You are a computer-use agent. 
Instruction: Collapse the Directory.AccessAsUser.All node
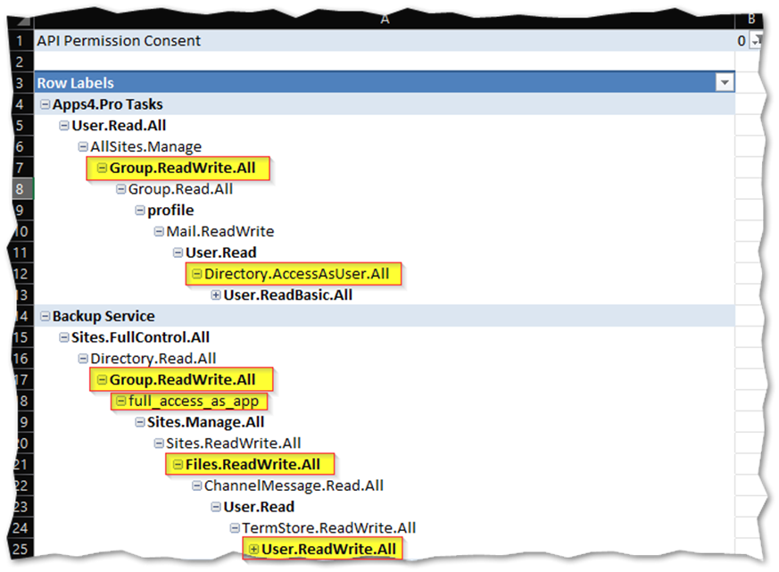[x=196, y=274]
